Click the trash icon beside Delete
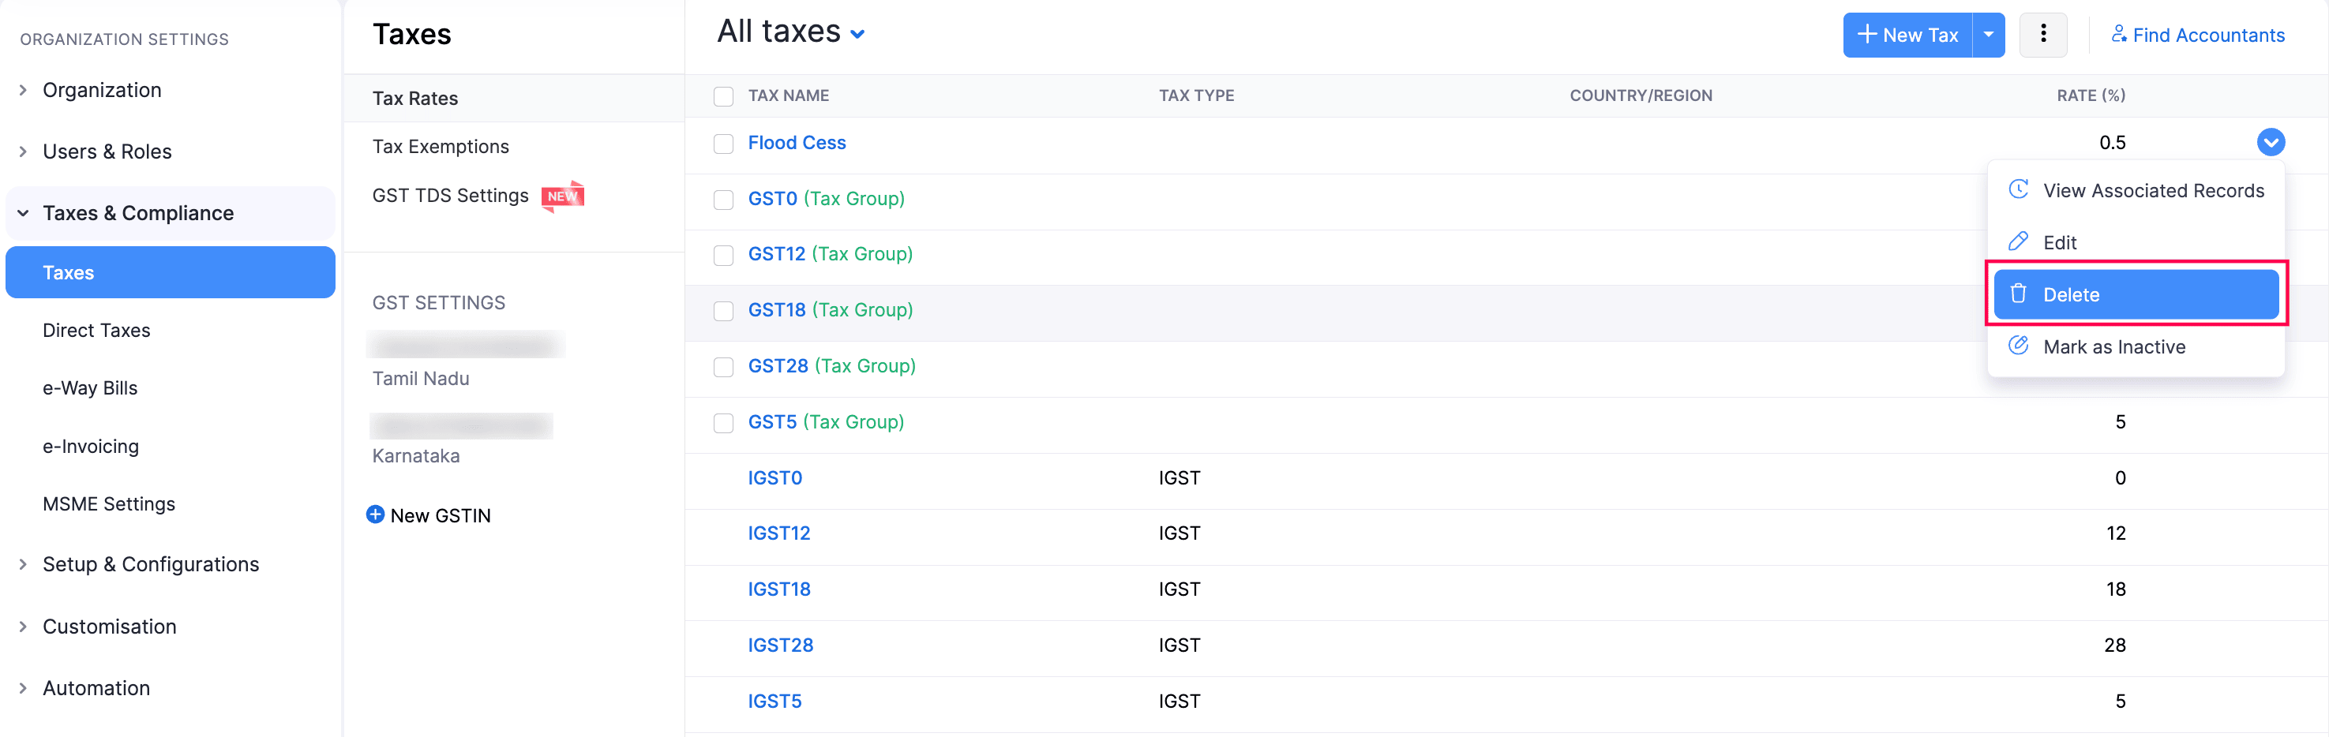The image size is (2329, 737). click(2018, 294)
